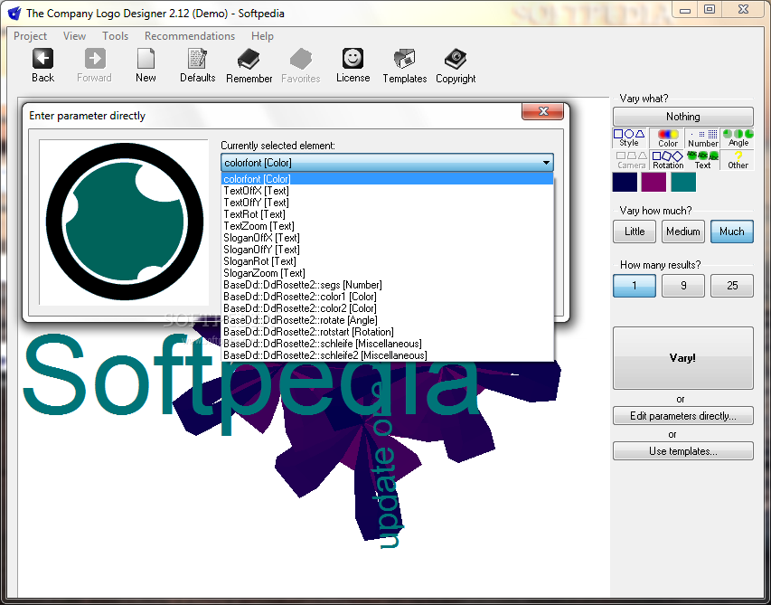Open the View menu
The width and height of the screenshot is (771, 605).
[74, 36]
